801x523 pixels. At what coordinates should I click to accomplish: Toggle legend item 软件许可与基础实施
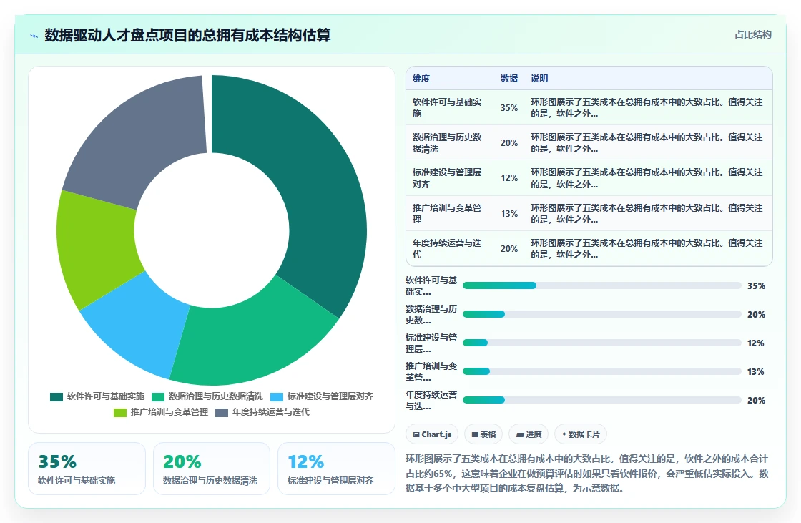97,396
